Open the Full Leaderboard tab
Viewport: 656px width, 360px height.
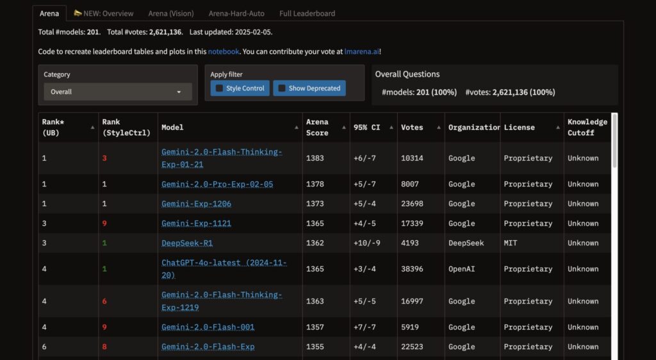pos(307,13)
